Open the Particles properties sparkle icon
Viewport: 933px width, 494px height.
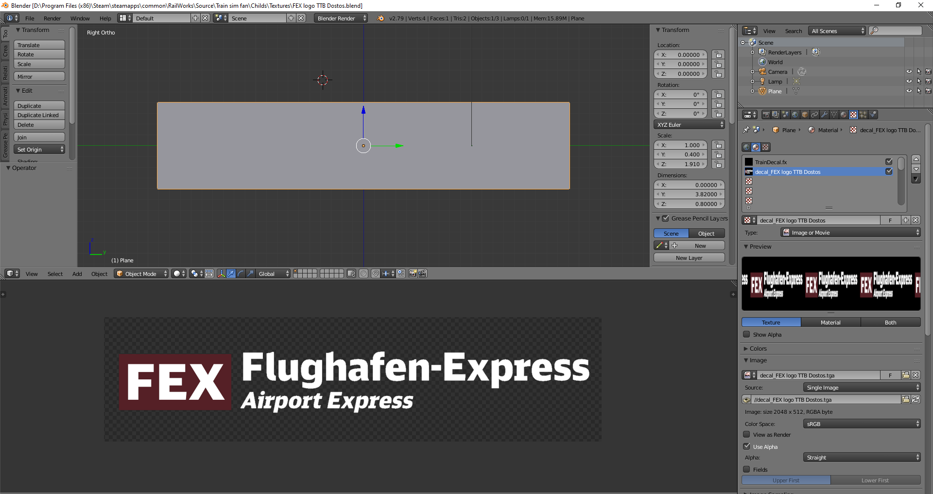click(x=863, y=115)
